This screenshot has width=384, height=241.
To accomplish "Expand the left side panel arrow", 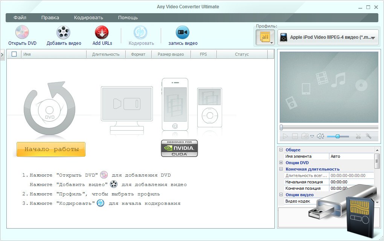I will pyautogui.click(x=2, y=55).
